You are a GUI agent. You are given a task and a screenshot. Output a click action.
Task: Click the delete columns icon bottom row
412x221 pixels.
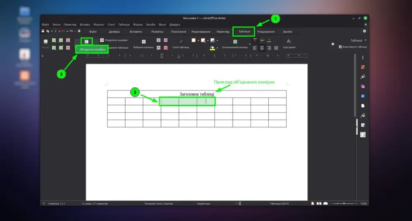click(68, 48)
